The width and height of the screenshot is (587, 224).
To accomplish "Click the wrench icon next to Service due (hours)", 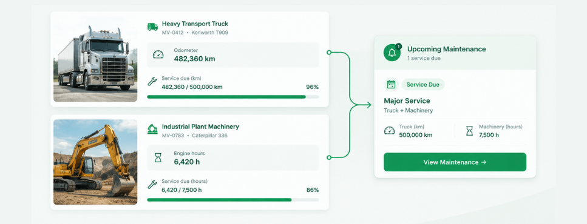I will [x=152, y=185].
